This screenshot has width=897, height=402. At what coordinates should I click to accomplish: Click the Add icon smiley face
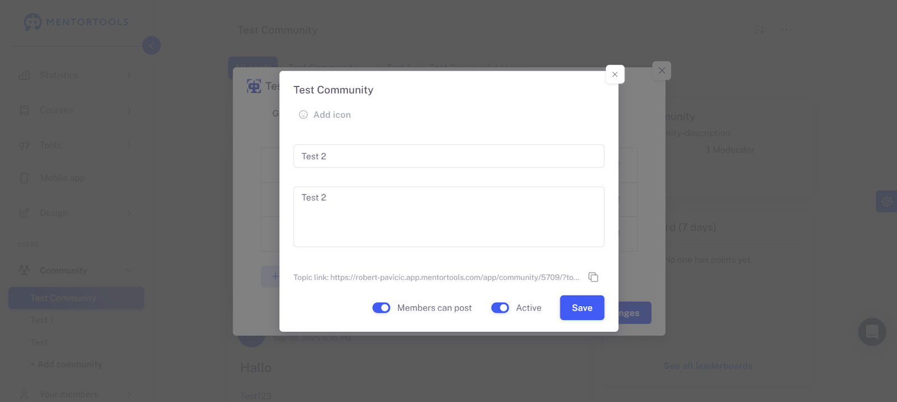pos(303,114)
